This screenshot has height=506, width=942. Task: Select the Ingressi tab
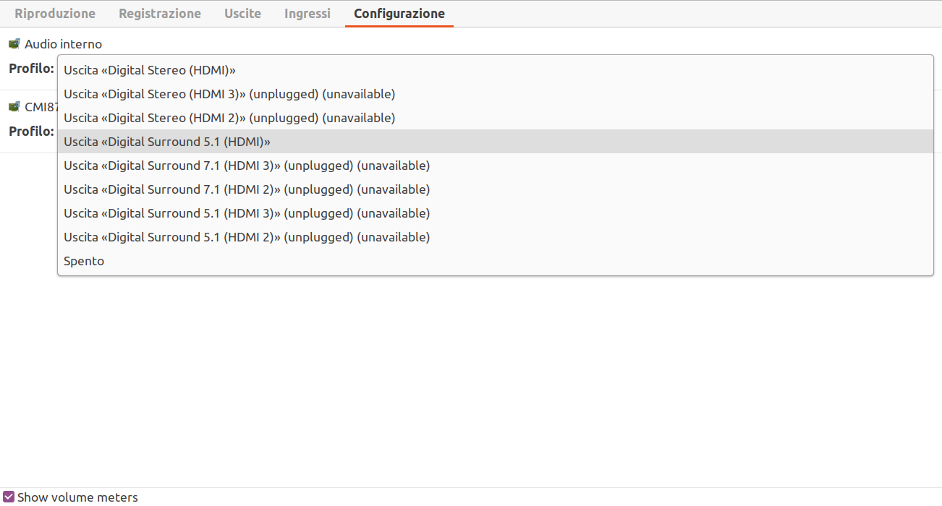pos(307,14)
